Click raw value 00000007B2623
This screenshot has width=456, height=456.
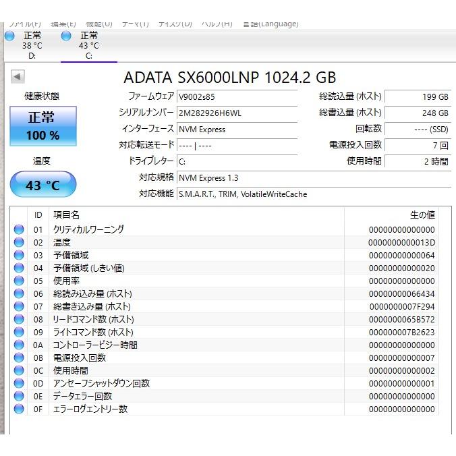click(x=401, y=332)
